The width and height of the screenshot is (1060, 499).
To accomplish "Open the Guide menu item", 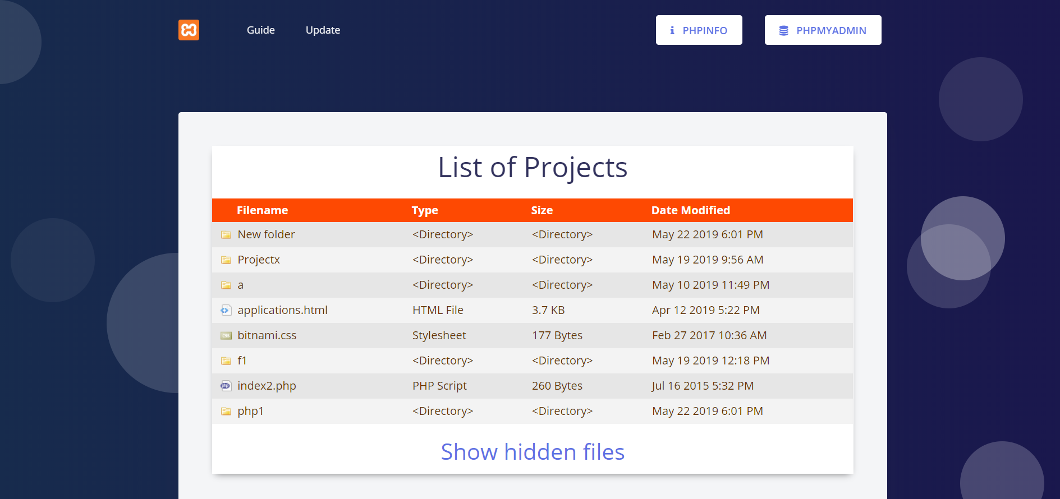I will 260,30.
